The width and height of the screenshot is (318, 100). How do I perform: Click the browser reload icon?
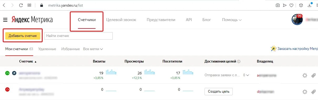coord(21,5)
